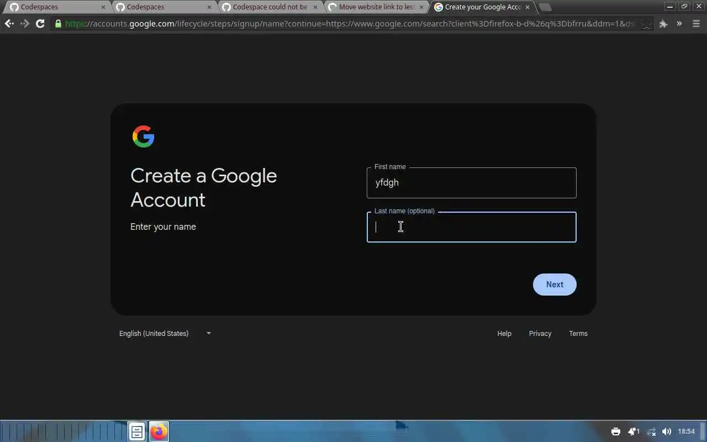Click the Next button
707x442 pixels.
[x=555, y=285]
